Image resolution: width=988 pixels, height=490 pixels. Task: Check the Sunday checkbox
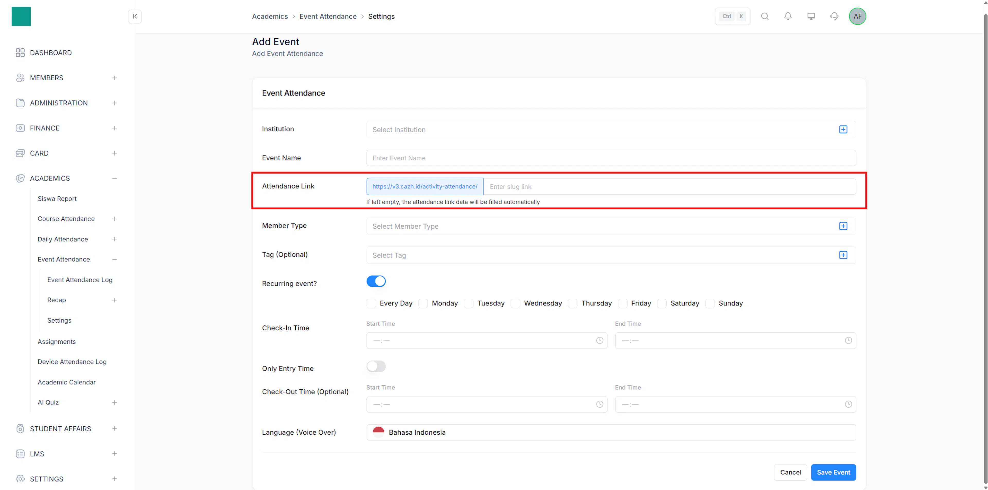pos(710,304)
